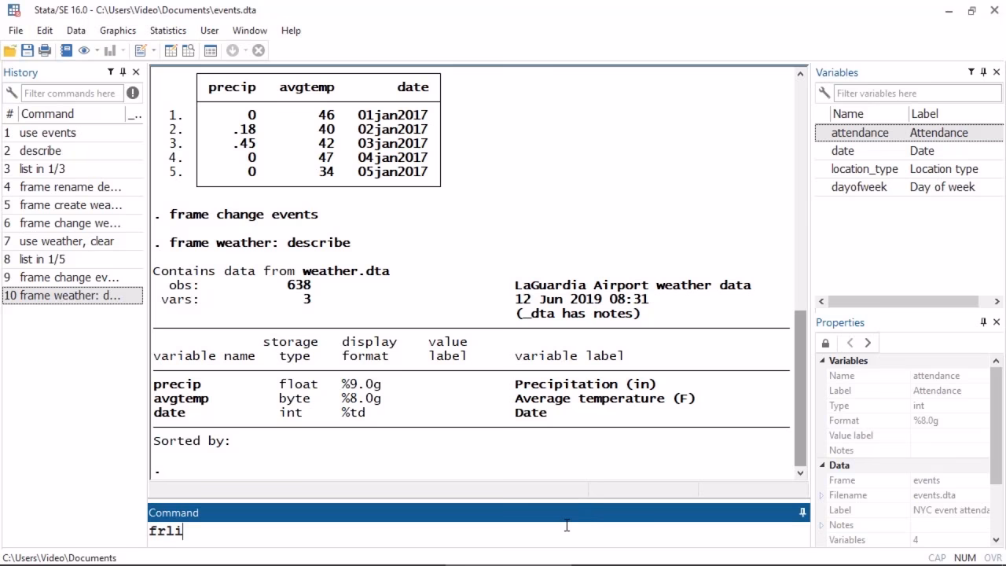Open the Graph window
This screenshot has height=566, width=1006.
coord(110,50)
